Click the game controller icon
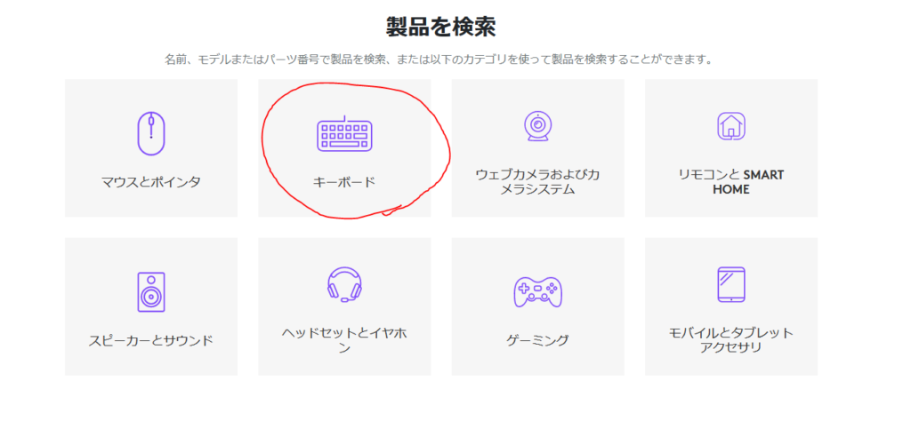911x421 pixels. [538, 291]
